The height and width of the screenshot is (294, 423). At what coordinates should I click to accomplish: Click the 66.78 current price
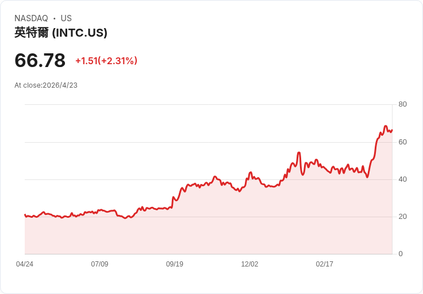point(40,60)
